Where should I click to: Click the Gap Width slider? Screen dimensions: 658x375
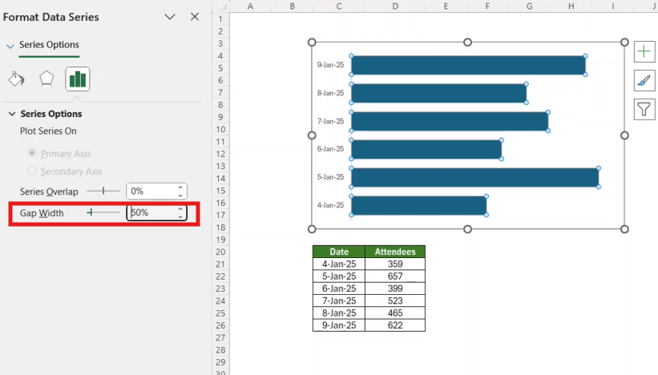click(103, 212)
